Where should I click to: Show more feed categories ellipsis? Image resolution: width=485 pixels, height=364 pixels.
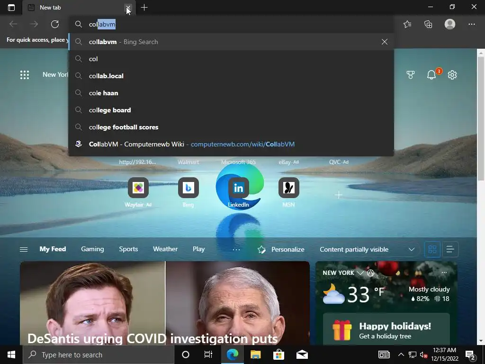pyautogui.click(x=236, y=249)
